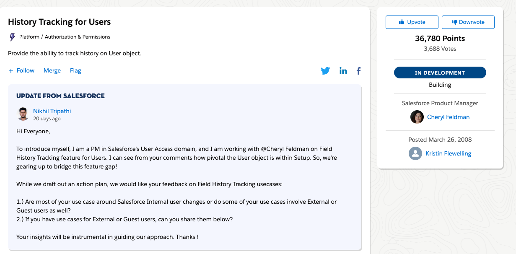Image resolution: width=516 pixels, height=254 pixels.
Task: Flag this idea
Action: coord(75,70)
